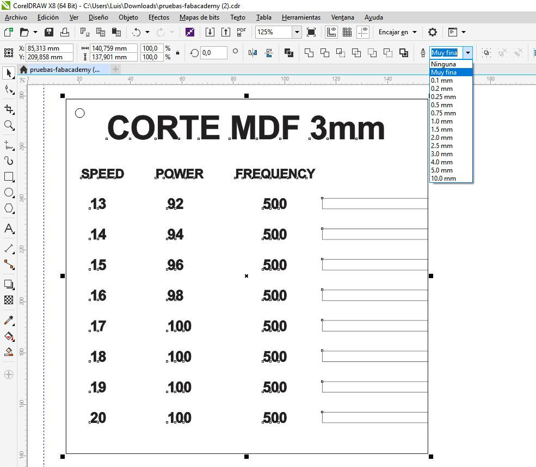
Task: Open the Edición menu
Action: pos(48,17)
